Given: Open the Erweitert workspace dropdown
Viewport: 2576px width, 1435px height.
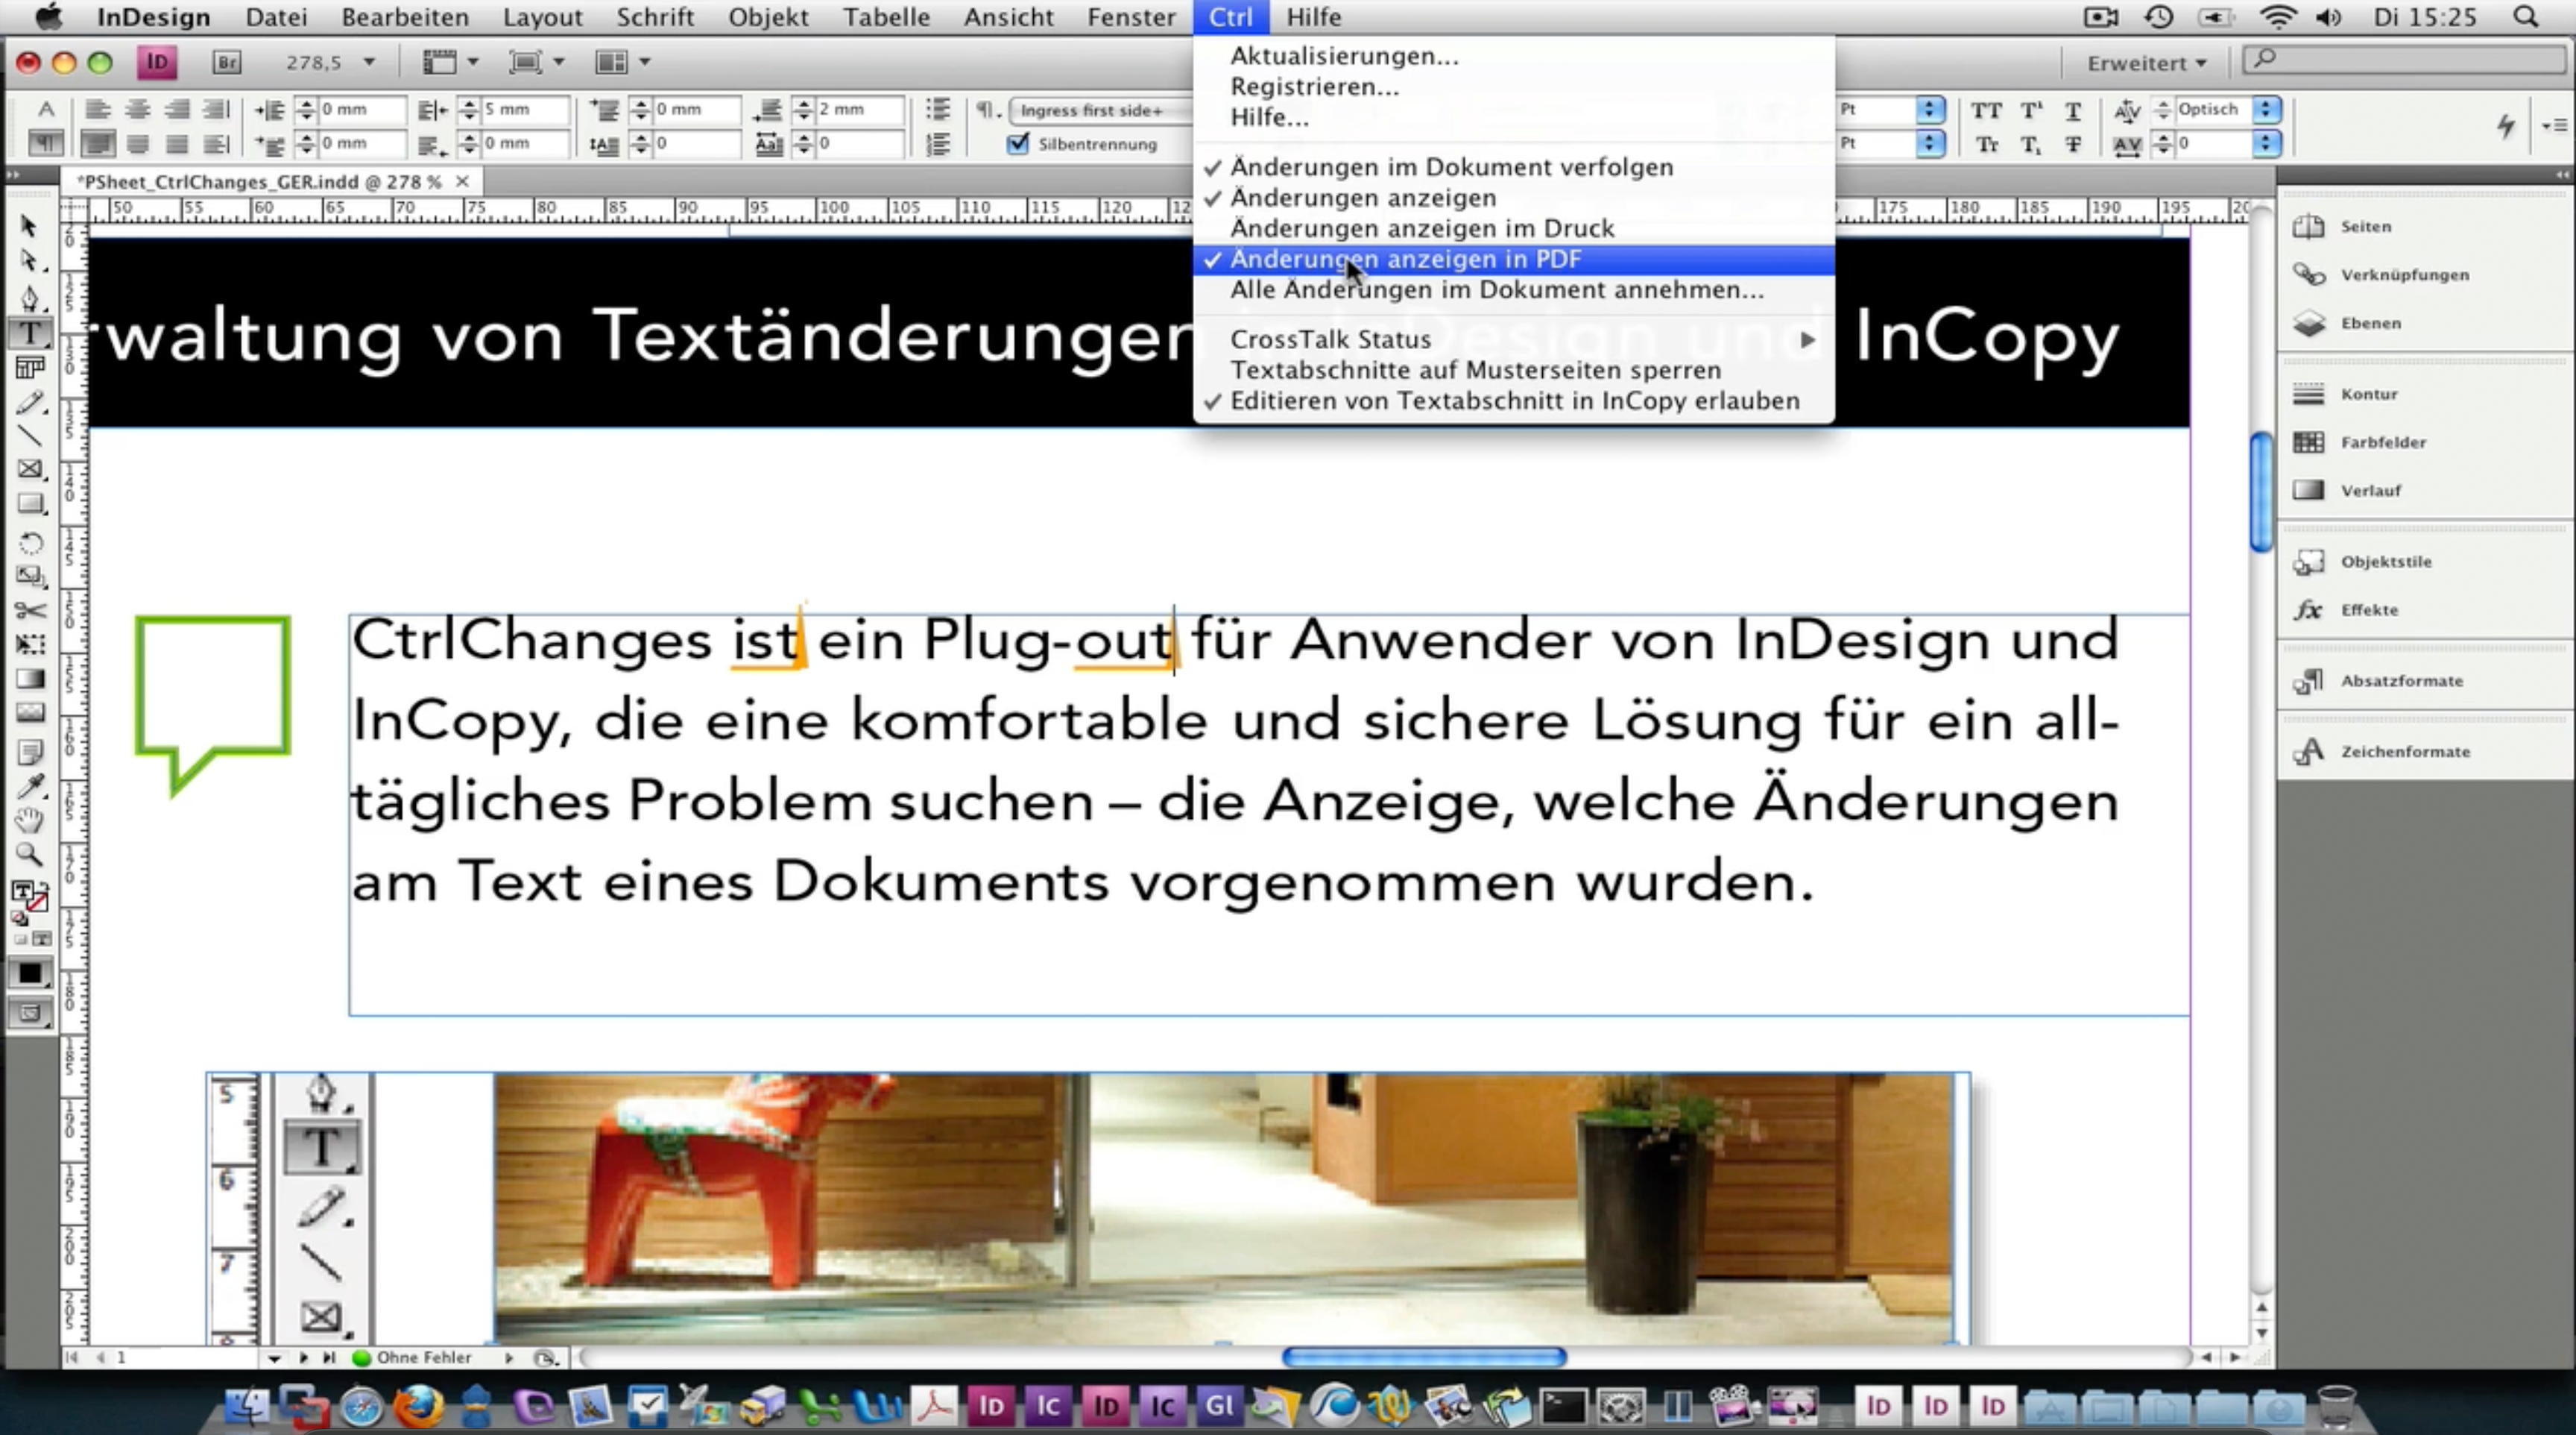Looking at the screenshot, I should coord(2146,63).
